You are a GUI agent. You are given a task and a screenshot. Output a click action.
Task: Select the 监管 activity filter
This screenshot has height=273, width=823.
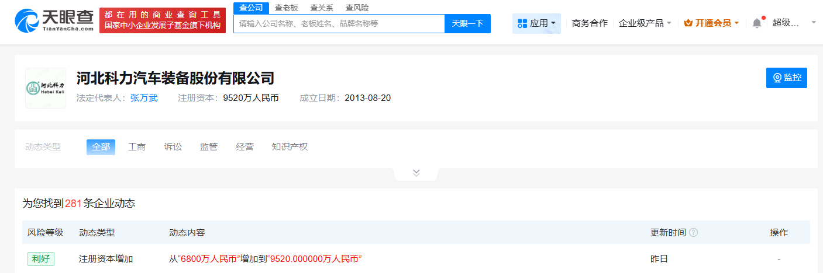coord(209,147)
